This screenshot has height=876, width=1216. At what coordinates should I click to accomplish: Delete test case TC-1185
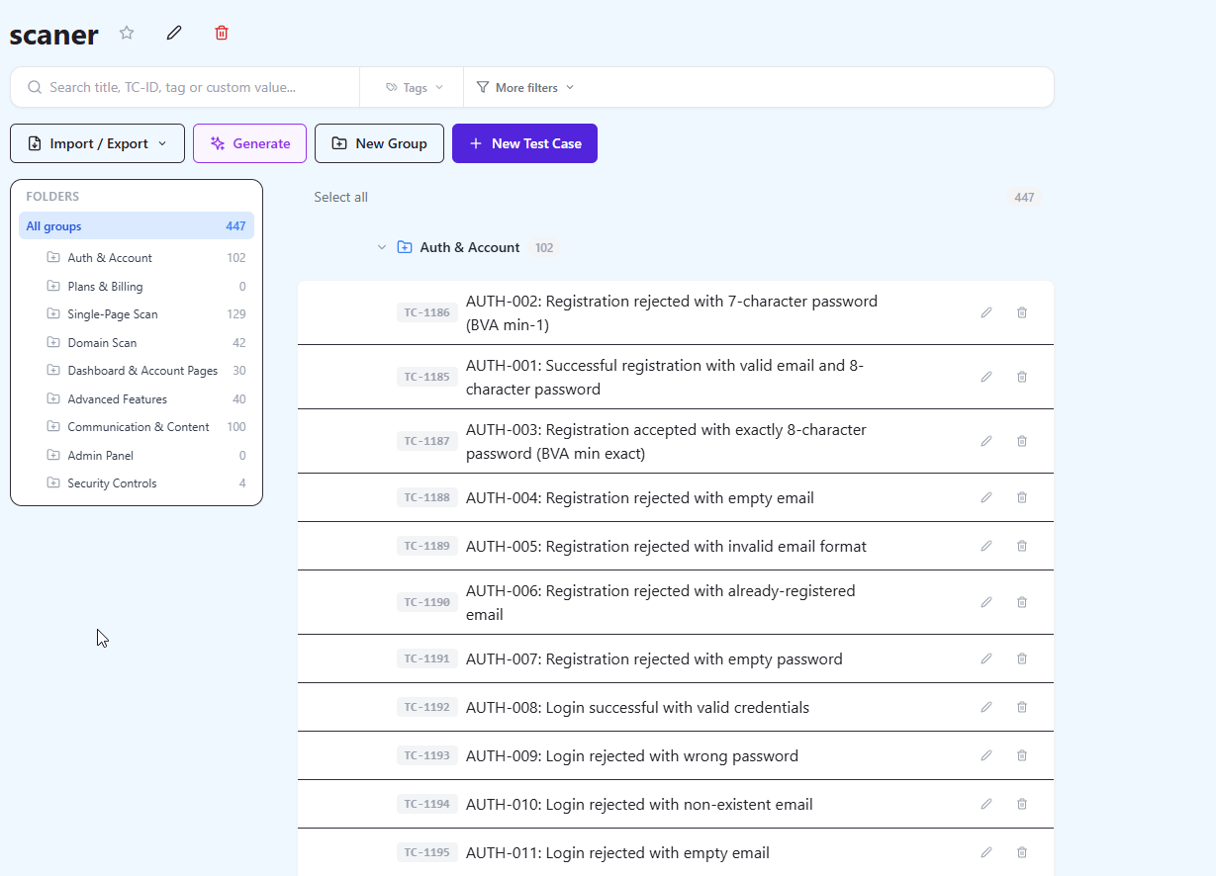pyautogui.click(x=1022, y=377)
